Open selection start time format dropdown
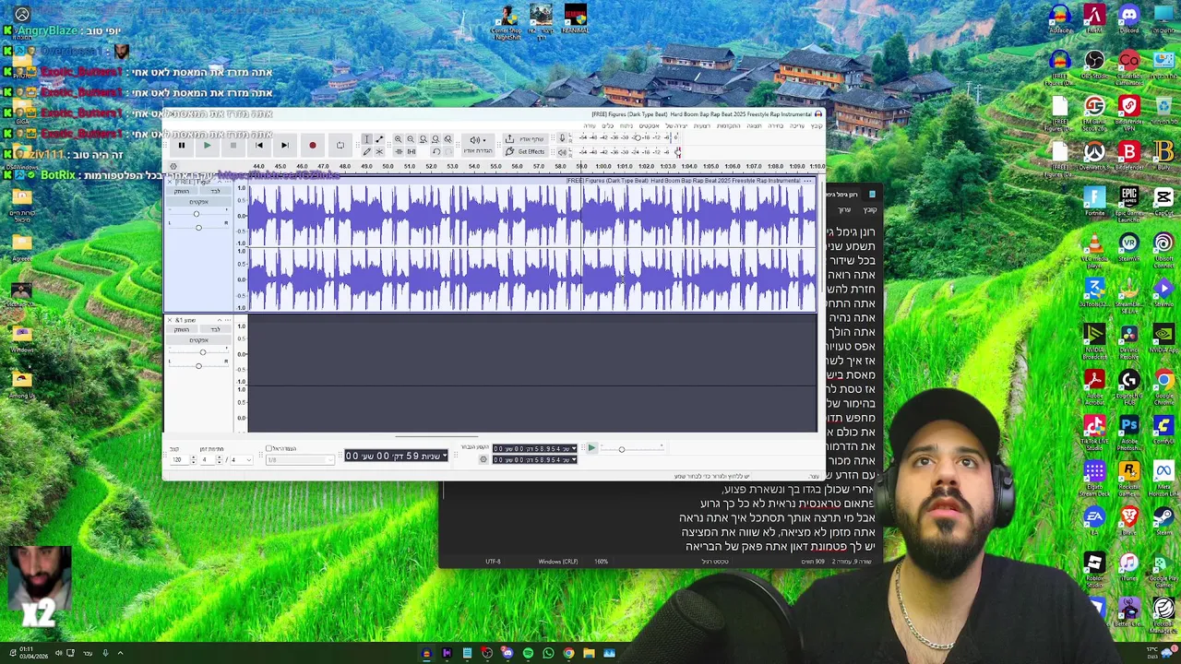 [574, 448]
